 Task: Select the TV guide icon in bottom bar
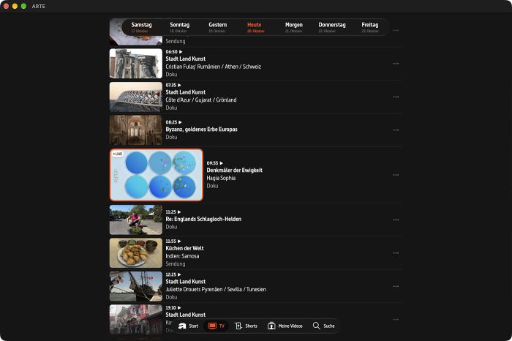(212, 326)
